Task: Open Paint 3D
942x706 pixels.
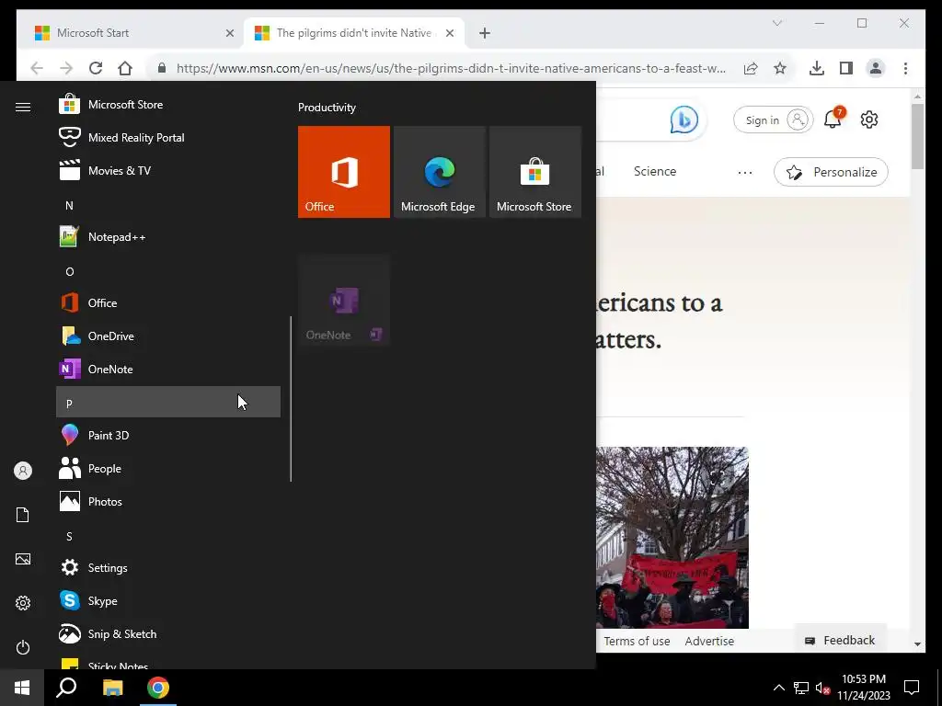Action: (x=168, y=435)
